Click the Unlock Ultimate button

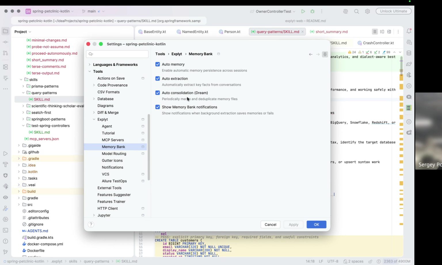click(x=393, y=11)
